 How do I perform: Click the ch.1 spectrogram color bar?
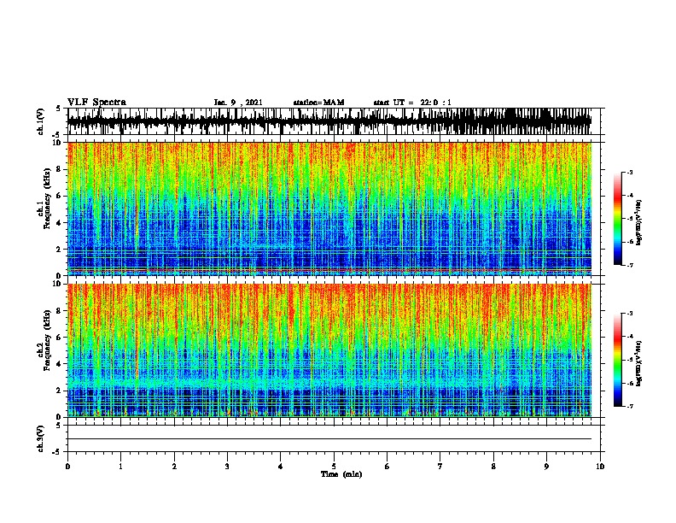pos(617,219)
